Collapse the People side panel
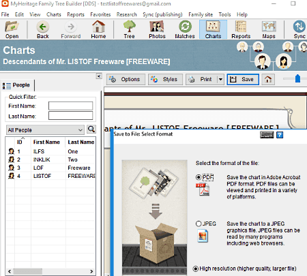This screenshot has height=276, width=307. pyautogui.click(x=99, y=76)
